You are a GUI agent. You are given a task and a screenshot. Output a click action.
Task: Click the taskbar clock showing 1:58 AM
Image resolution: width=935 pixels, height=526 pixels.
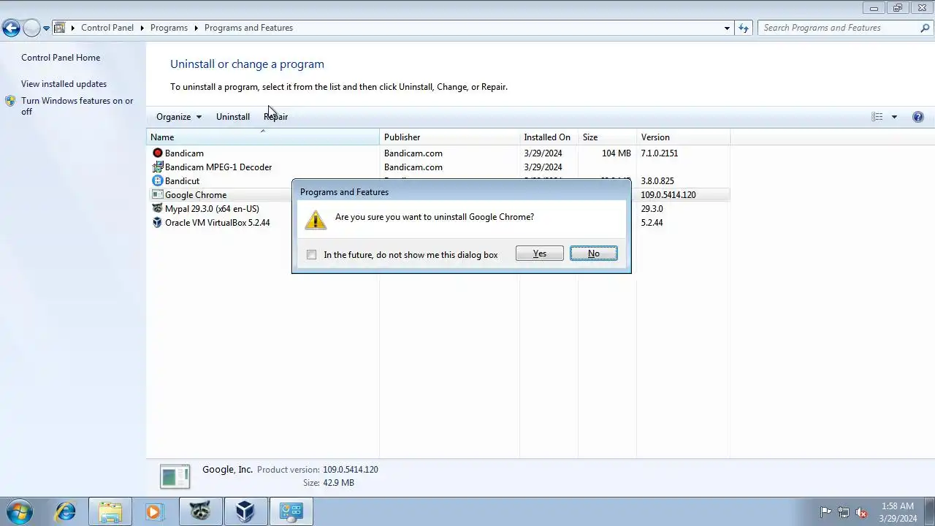point(898,512)
